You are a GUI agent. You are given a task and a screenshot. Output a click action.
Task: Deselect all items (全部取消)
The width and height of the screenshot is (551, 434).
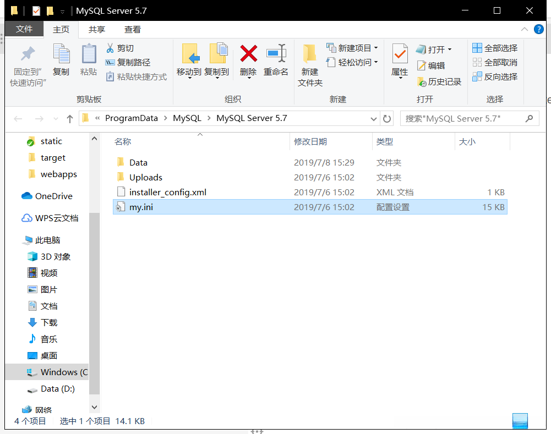coord(495,63)
